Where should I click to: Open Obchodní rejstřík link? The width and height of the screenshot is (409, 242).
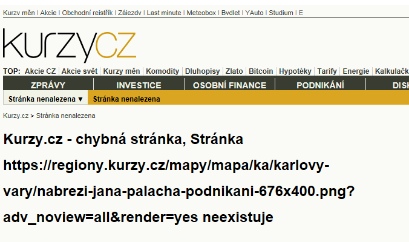click(87, 13)
